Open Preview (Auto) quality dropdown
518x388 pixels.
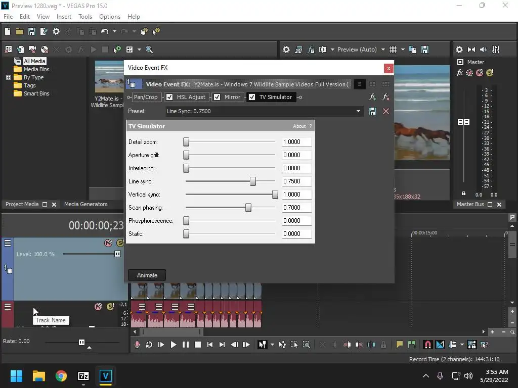coord(383,50)
